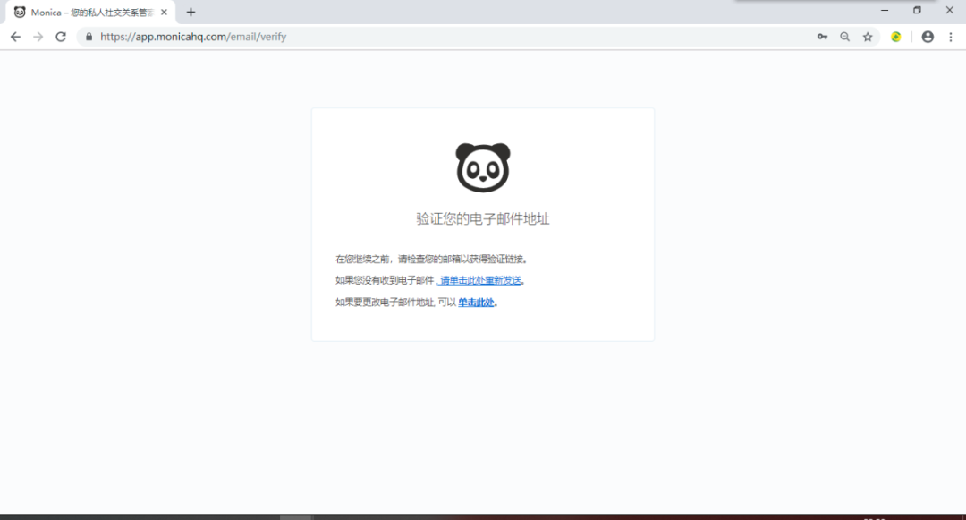Go back to the previous page
The image size is (966, 520).
click(15, 37)
